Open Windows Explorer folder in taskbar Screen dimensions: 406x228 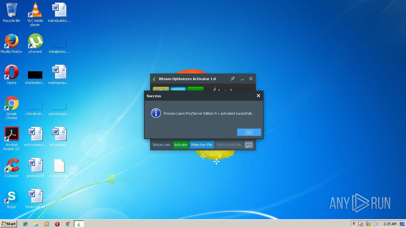[36, 224]
